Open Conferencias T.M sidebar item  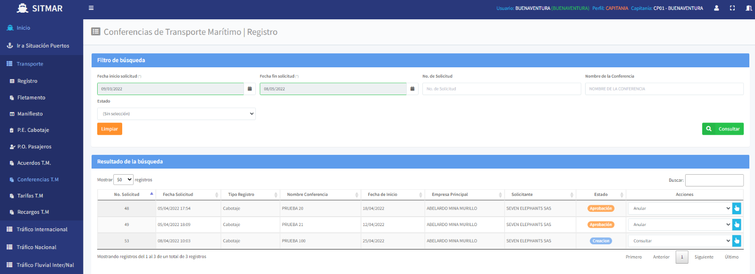click(x=38, y=180)
